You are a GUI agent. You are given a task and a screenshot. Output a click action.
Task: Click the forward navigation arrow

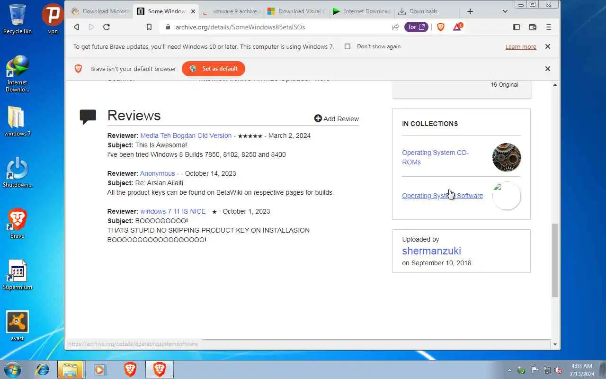click(91, 27)
